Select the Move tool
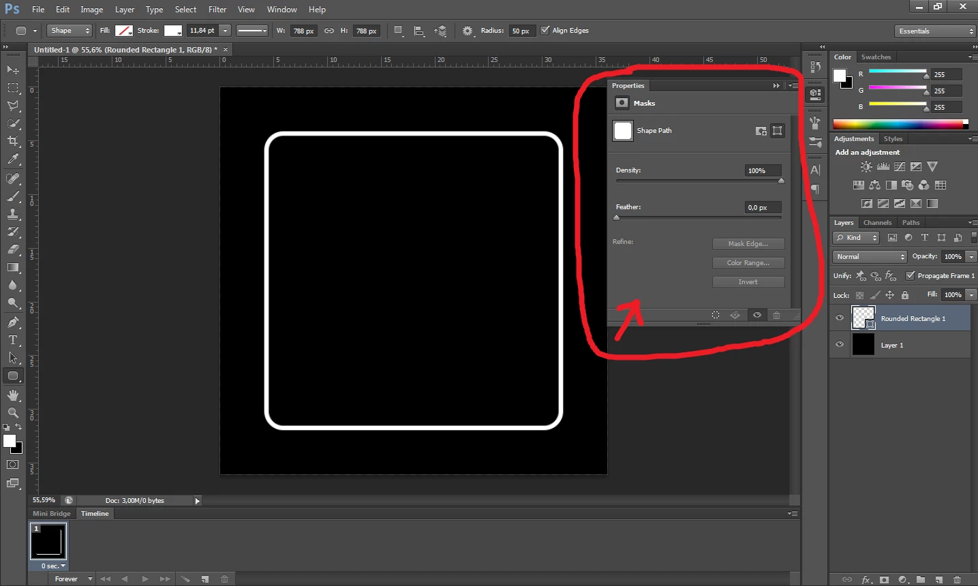The height and width of the screenshot is (586, 978). [13, 70]
